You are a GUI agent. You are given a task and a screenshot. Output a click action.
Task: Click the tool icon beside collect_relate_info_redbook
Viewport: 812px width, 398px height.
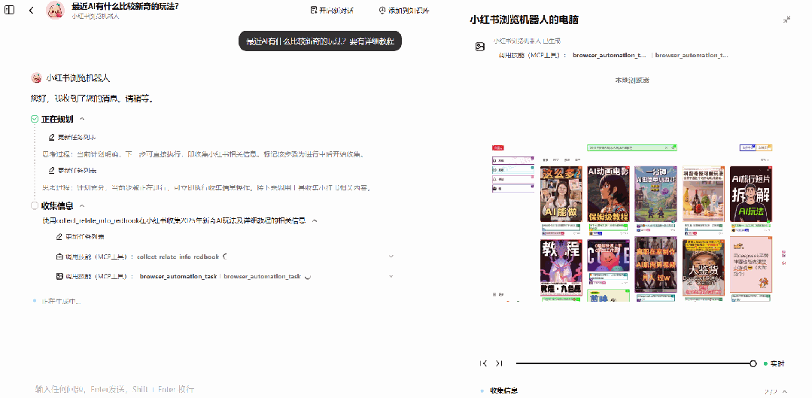(x=59, y=257)
